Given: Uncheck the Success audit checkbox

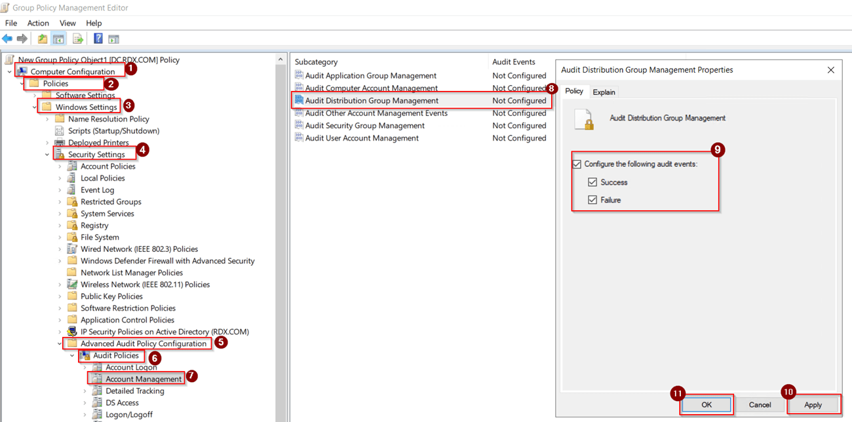Looking at the screenshot, I should pyautogui.click(x=593, y=182).
